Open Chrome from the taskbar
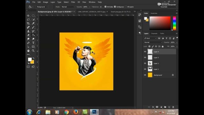The width and height of the screenshot is (204, 115). click(x=67, y=112)
